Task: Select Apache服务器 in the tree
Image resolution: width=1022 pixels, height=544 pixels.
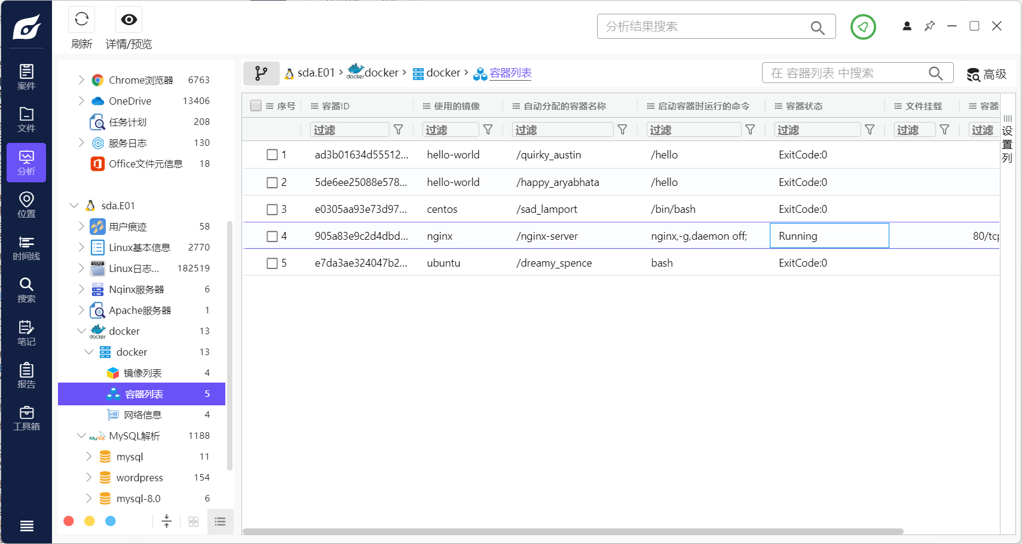Action: 140,310
